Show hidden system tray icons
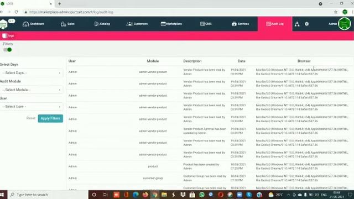The height and width of the screenshot is (199, 354). pyautogui.click(x=289, y=195)
